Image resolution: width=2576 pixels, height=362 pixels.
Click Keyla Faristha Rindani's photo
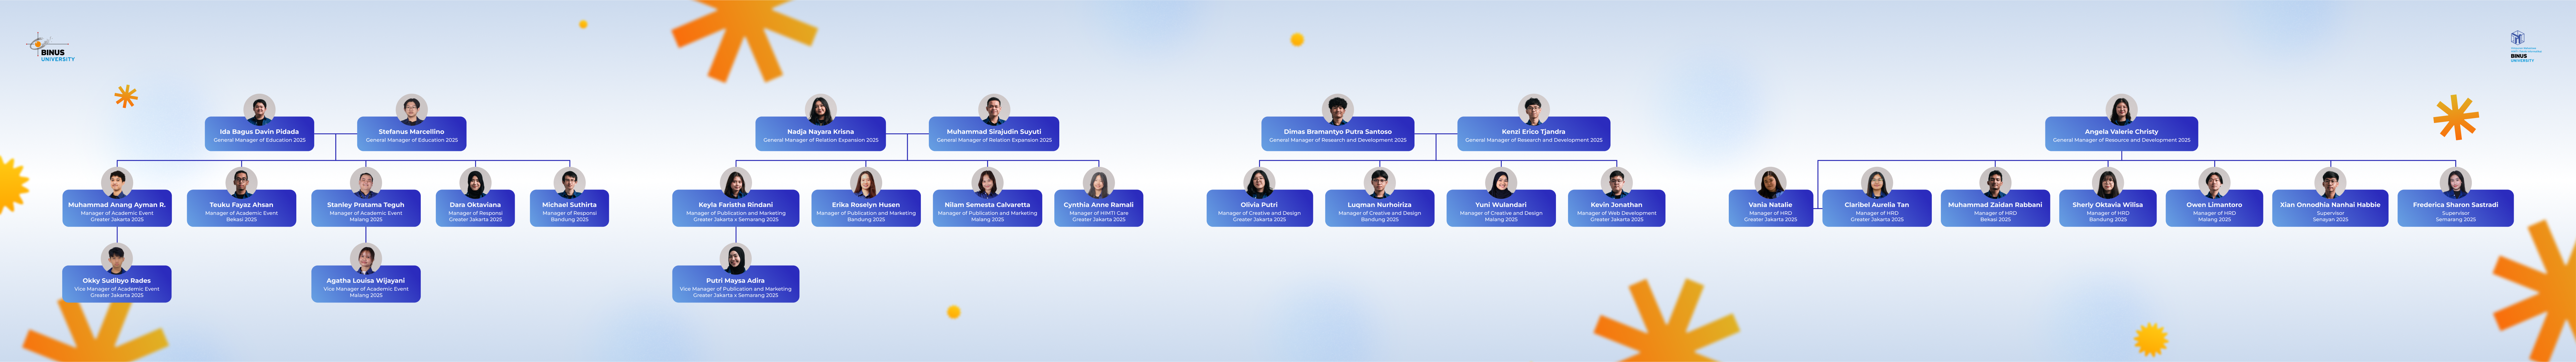click(736, 182)
